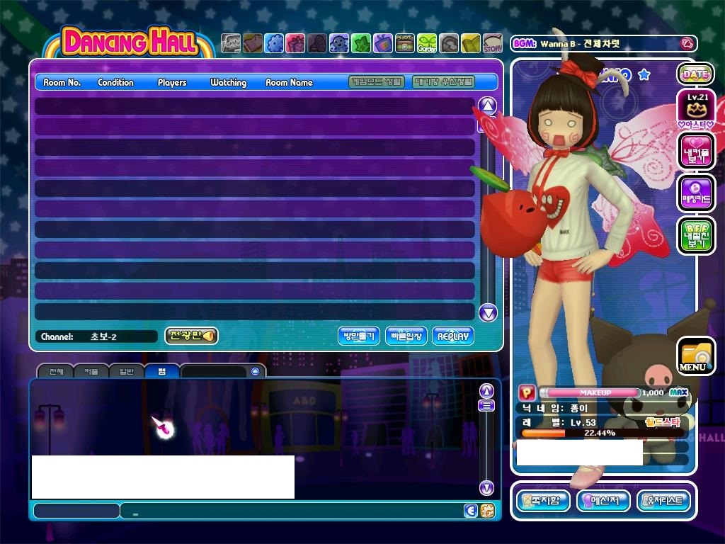Click the Watching column header
This screenshot has width=725, height=544.
tap(229, 82)
